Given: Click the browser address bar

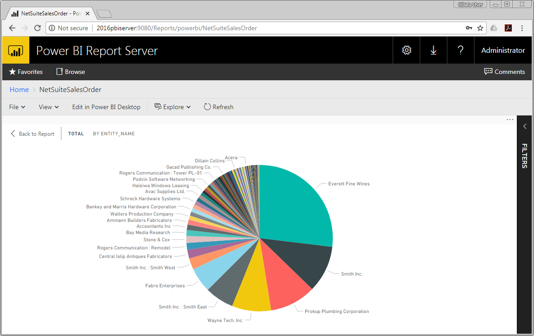Looking at the screenshot, I should click(271, 28).
